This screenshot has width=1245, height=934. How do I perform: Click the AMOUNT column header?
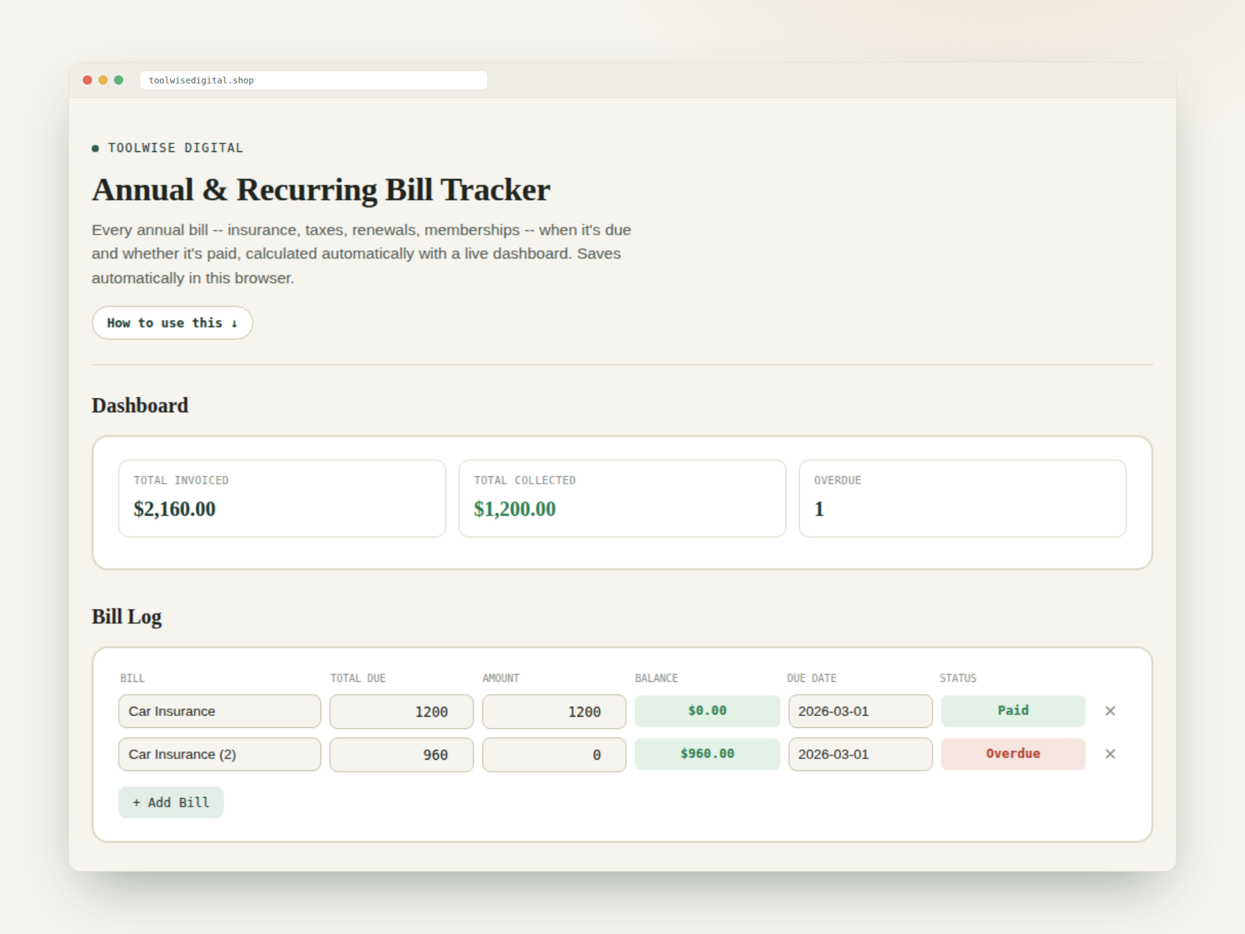coord(501,678)
